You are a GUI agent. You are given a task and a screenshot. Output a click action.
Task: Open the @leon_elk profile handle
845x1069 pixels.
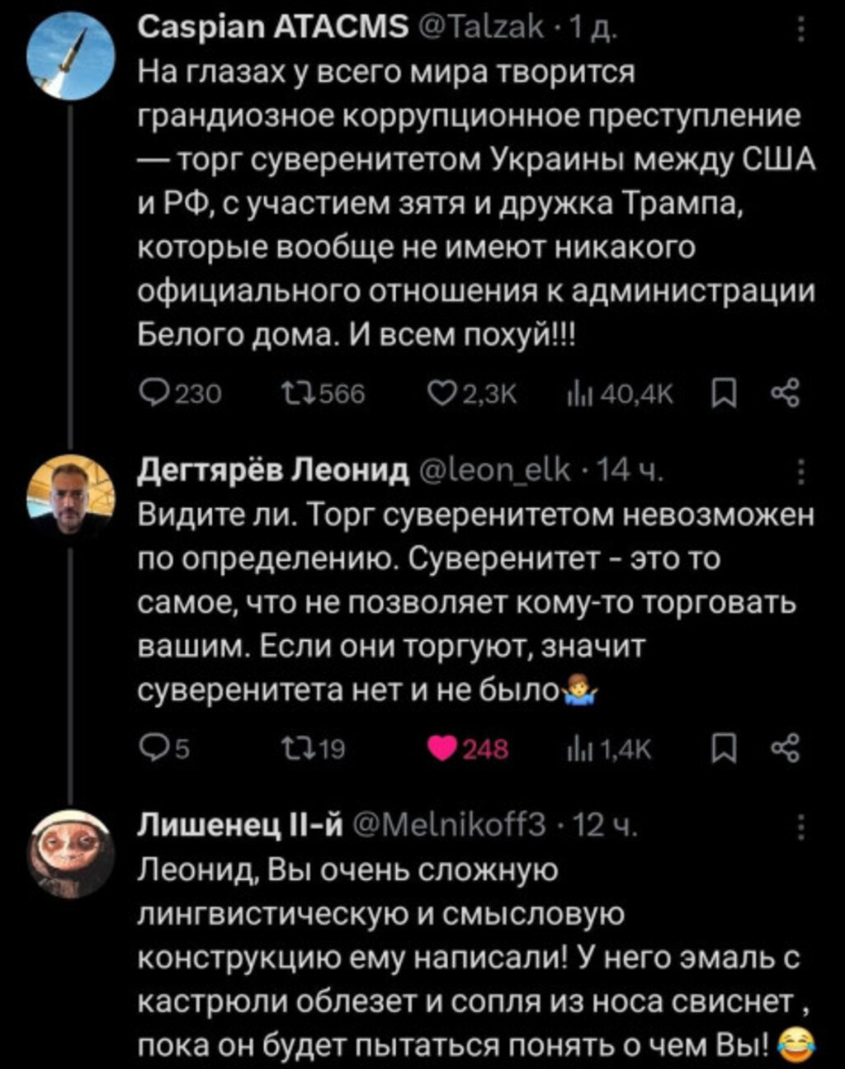click(x=496, y=470)
